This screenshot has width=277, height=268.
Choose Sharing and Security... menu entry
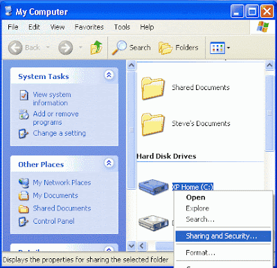pyautogui.click(x=223, y=236)
